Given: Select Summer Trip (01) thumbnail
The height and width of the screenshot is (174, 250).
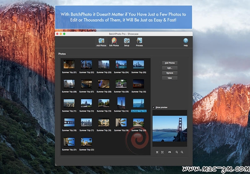Looking at the screenshot, I should (69, 64).
